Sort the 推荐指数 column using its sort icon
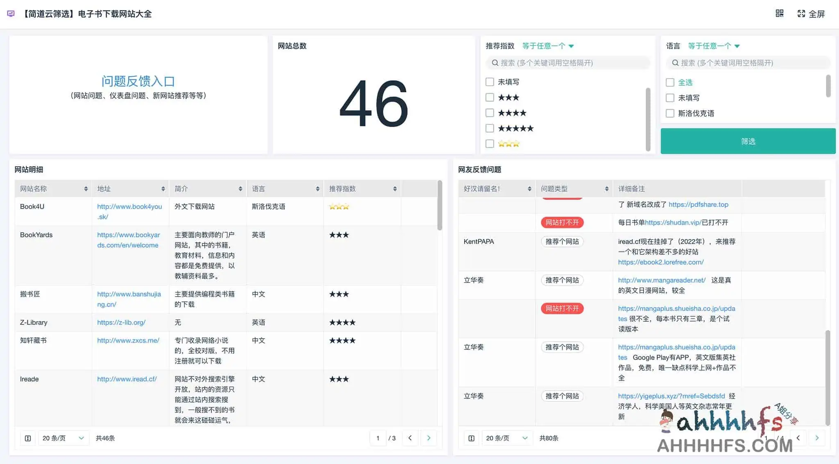The image size is (839, 464). tap(395, 188)
